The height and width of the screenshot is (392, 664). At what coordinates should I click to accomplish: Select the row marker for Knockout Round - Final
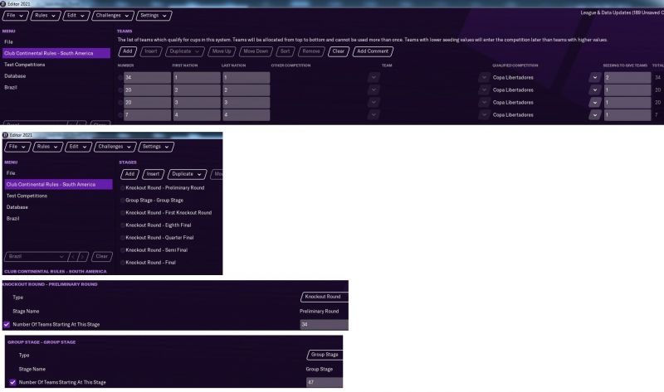click(122, 261)
